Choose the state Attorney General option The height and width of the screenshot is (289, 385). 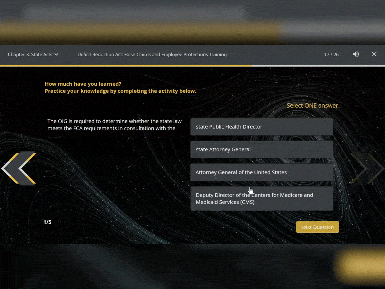(261, 150)
